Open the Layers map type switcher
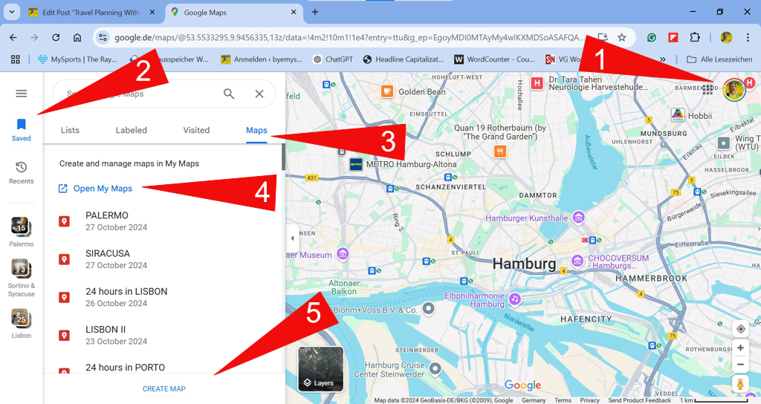Image resolution: width=761 pixels, height=404 pixels. 321,368
